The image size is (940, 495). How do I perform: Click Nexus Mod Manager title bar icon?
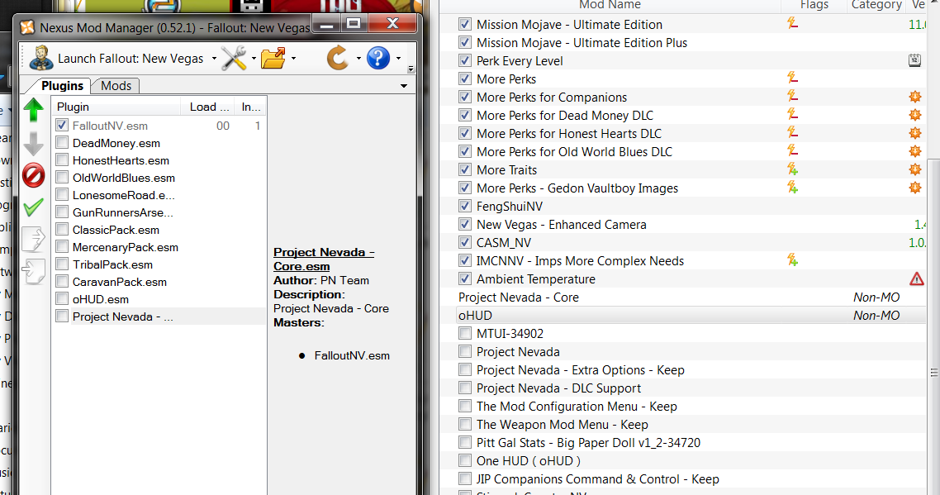27,27
